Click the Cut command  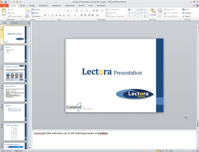(11, 10)
